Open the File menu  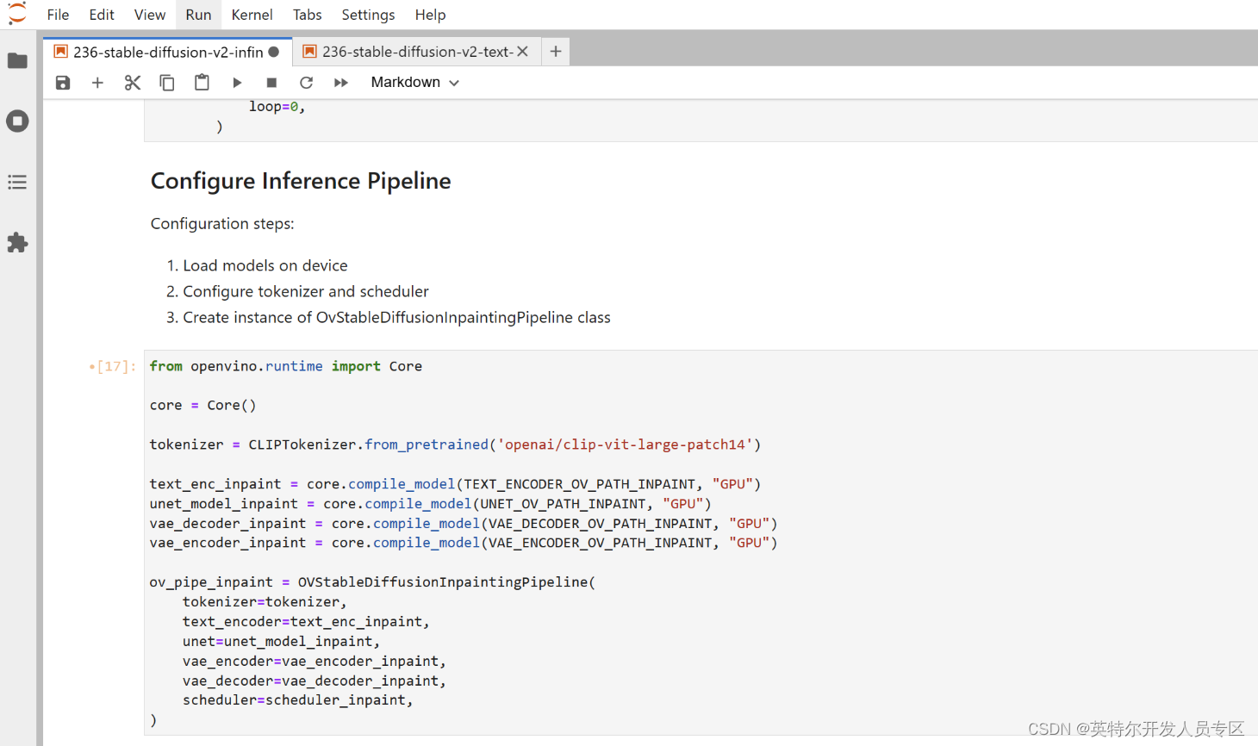click(58, 15)
